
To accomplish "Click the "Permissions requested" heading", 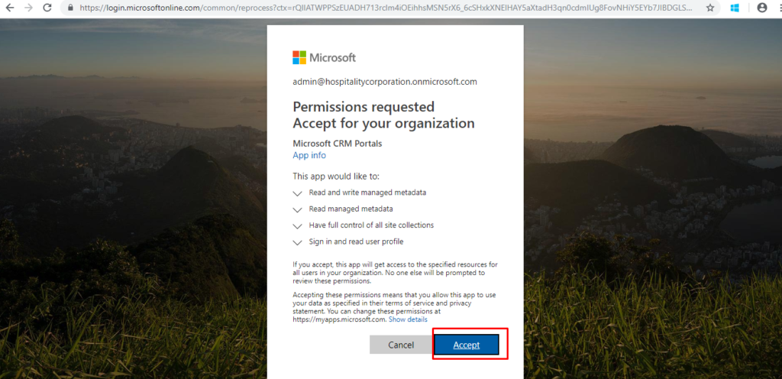I will 364,107.
